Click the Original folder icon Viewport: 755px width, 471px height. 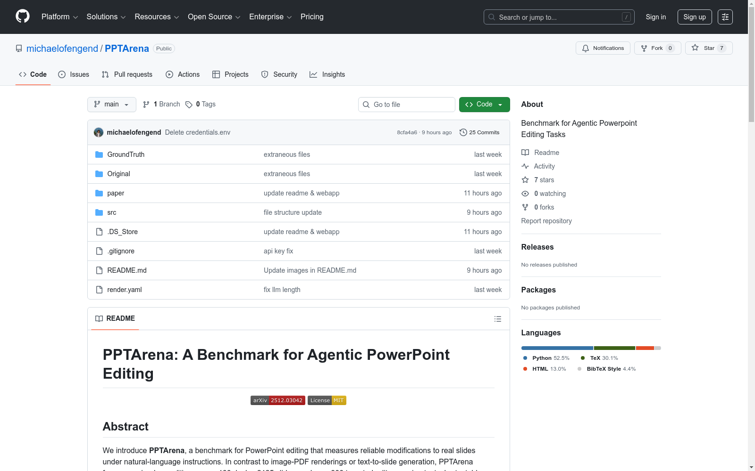(99, 174)
